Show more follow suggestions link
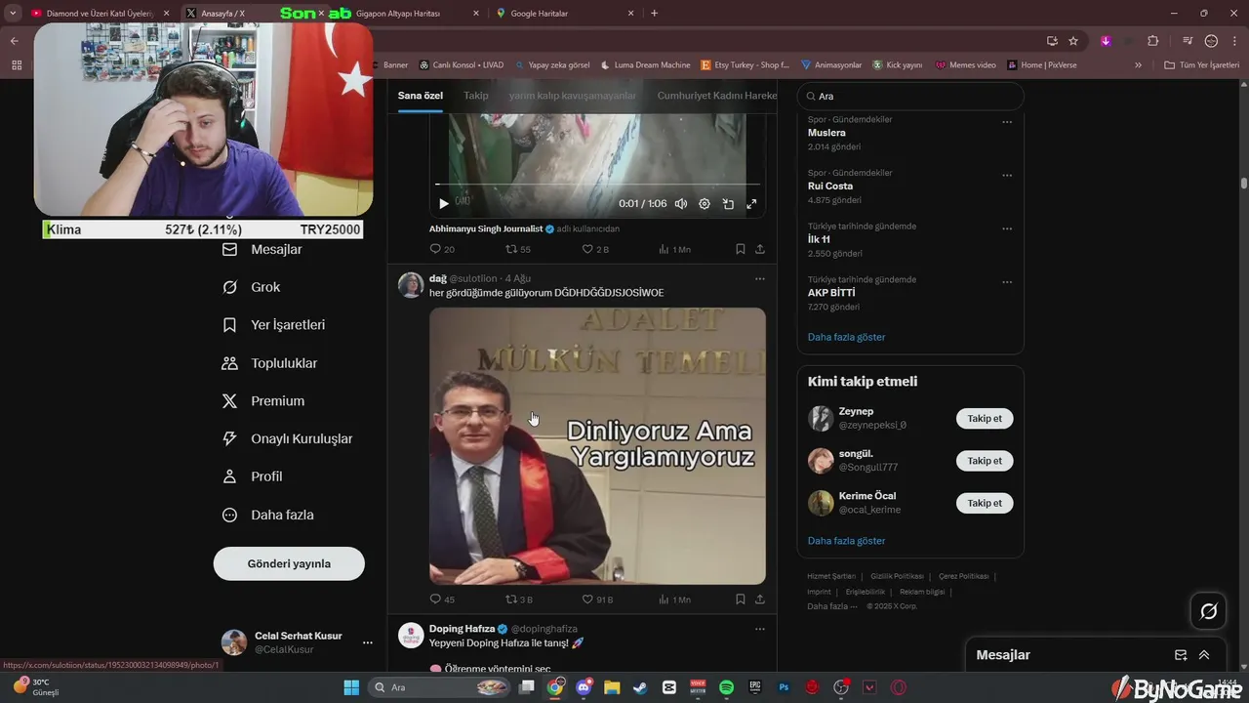Viewport: 1249px width, 703px height. coord(846,541)
